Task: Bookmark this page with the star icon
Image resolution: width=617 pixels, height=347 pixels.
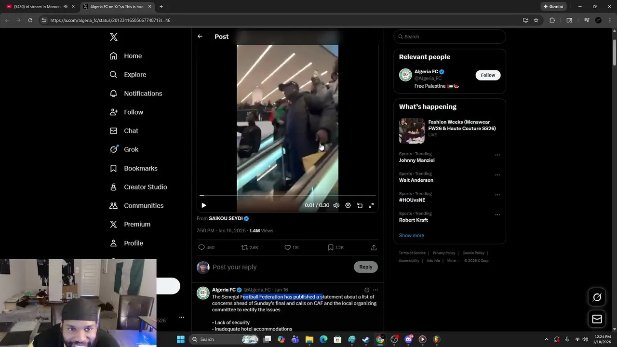Action: [536, 20]
